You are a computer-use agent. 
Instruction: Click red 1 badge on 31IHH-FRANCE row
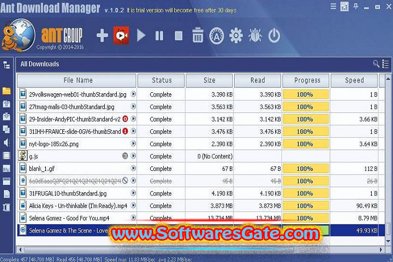(125, 131)
